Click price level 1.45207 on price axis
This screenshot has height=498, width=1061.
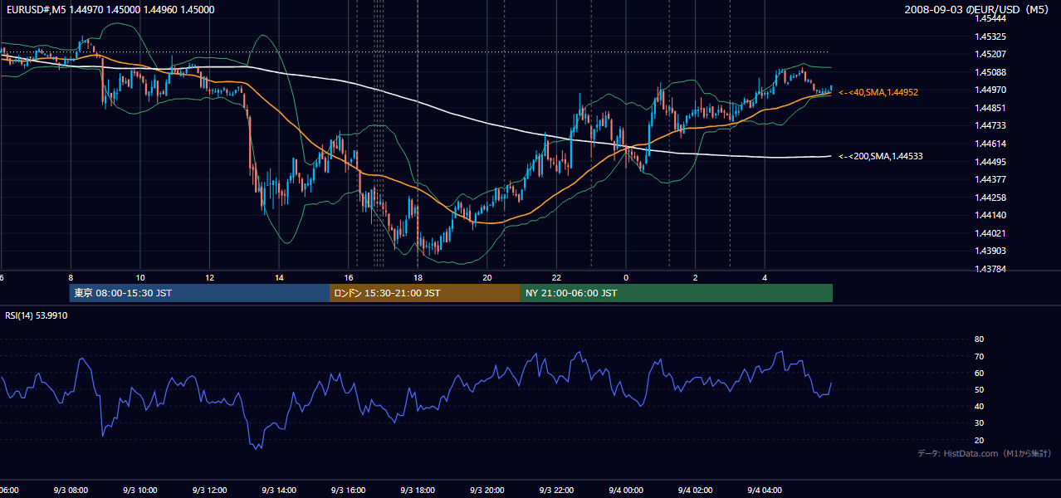click(990, 54)
